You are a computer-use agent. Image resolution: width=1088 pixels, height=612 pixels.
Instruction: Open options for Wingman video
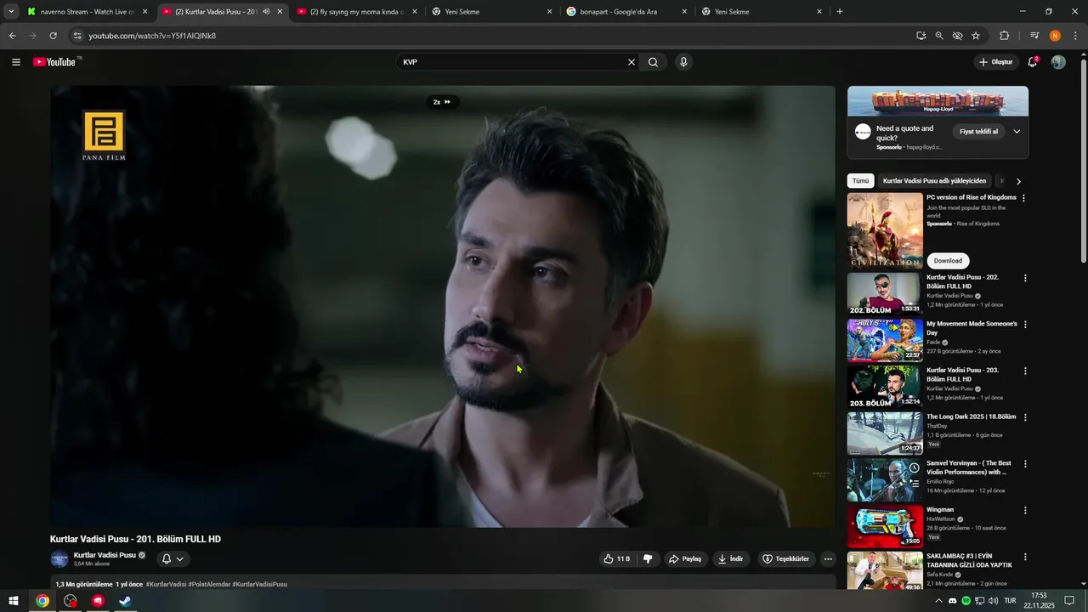[1025, 511]
